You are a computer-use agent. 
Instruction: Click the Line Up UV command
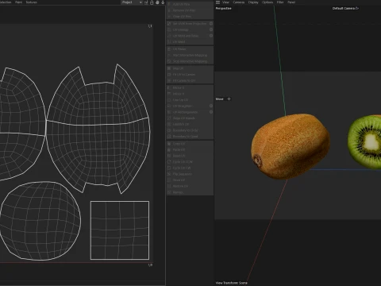(190, 100)
